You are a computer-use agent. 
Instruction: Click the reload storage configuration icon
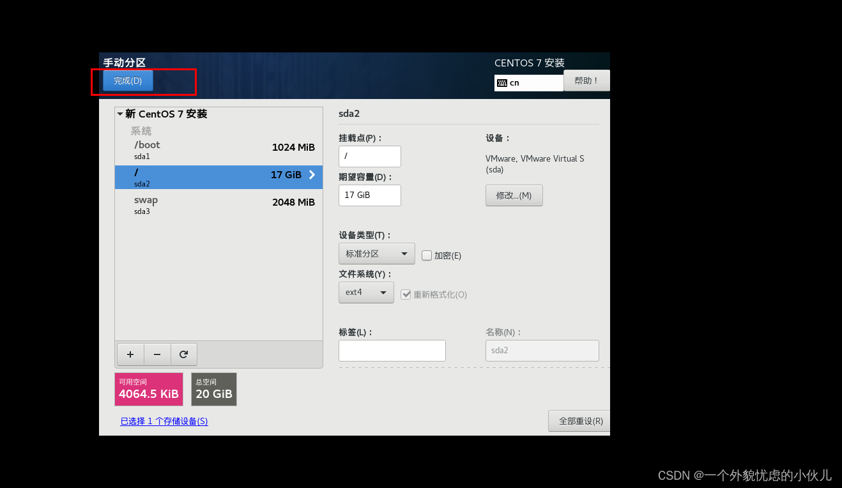(184, 355)
